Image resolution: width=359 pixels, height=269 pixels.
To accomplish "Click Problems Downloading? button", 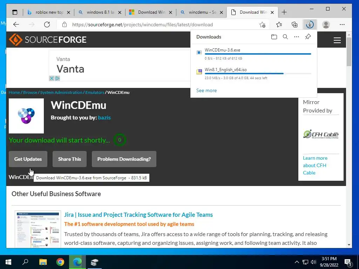I will [124, 159].
